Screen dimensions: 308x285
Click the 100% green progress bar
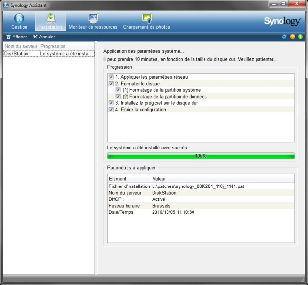(201, 156)
